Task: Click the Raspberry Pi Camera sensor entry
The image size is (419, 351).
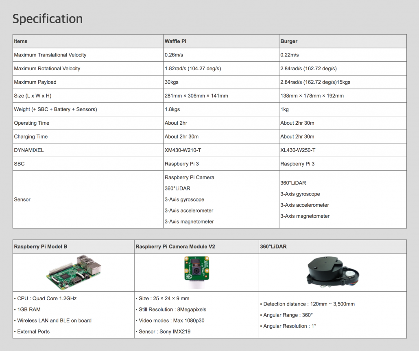Action: click(x=189, y=178)
